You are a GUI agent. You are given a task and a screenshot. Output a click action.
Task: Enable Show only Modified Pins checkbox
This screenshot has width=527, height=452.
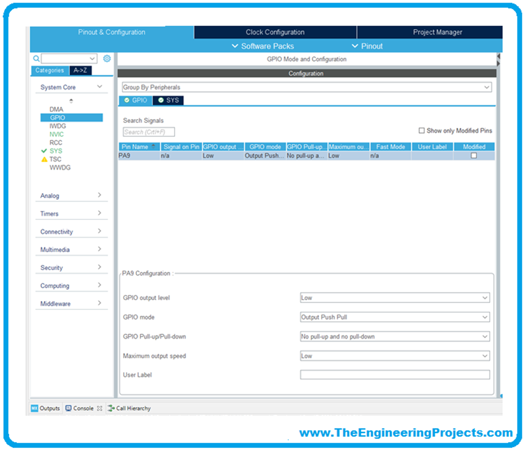422,131
